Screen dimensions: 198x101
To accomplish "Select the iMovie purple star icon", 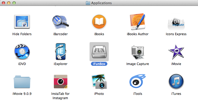I will [176, 52].
